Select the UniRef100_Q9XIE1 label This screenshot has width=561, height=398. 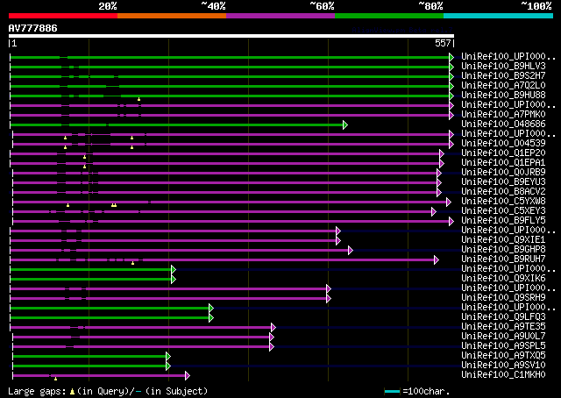(x=503, y=239)
